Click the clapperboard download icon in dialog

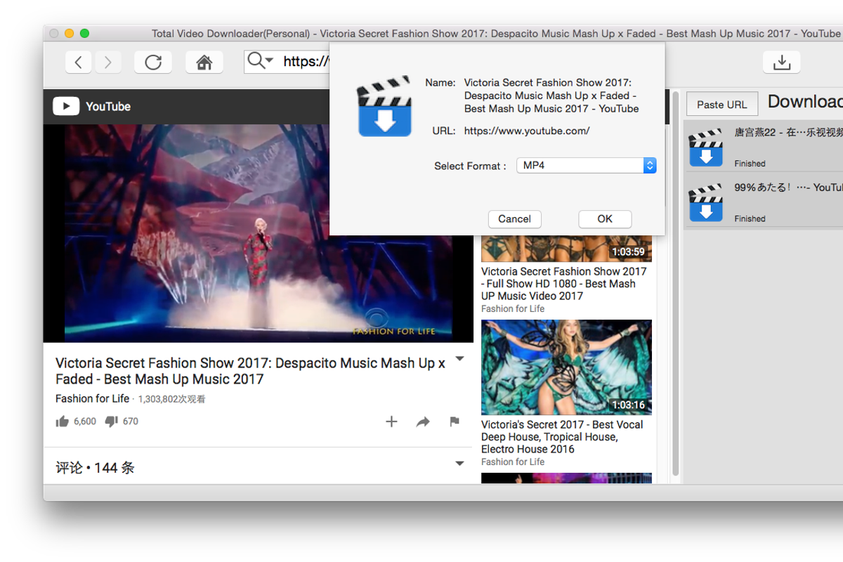coord(384,106)
